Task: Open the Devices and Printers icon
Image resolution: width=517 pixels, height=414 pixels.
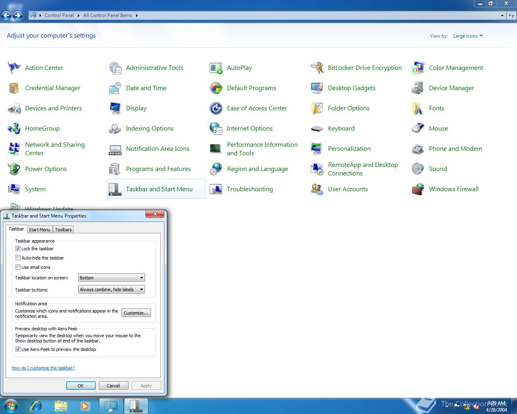Action: tap(14, 108)
